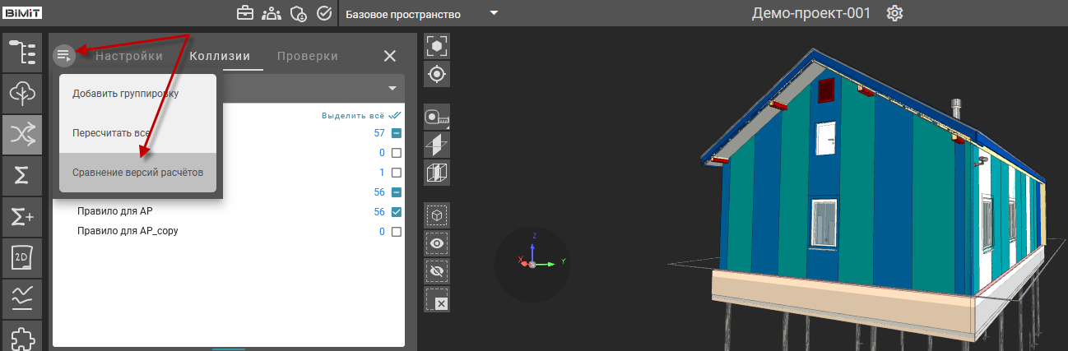
Task: Click the fit-to-view frame icon
Action: click(437, 46)
